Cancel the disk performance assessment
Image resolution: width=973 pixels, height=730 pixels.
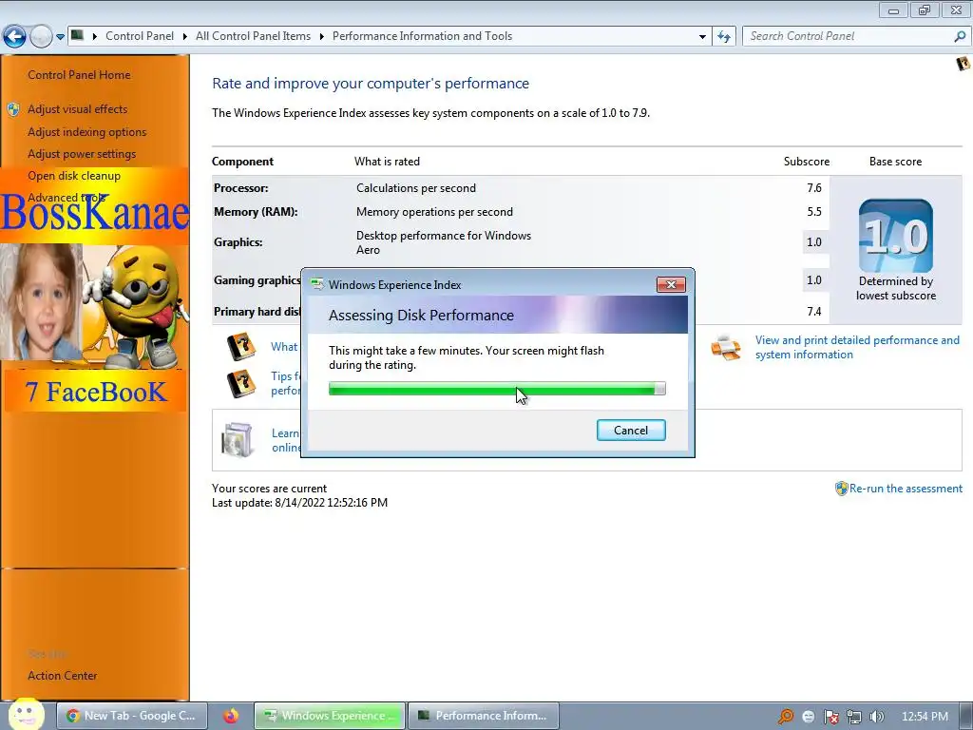click(631, 431)
